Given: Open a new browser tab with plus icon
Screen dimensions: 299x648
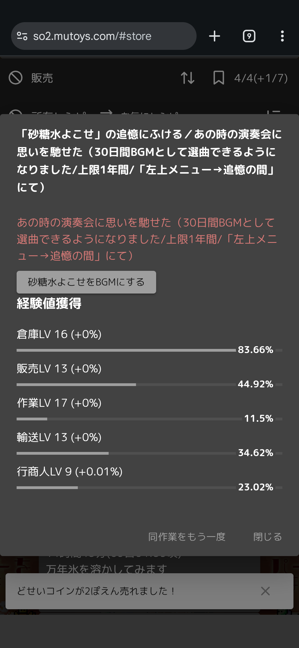Looking at the screenshot, I should click(215, 36).
